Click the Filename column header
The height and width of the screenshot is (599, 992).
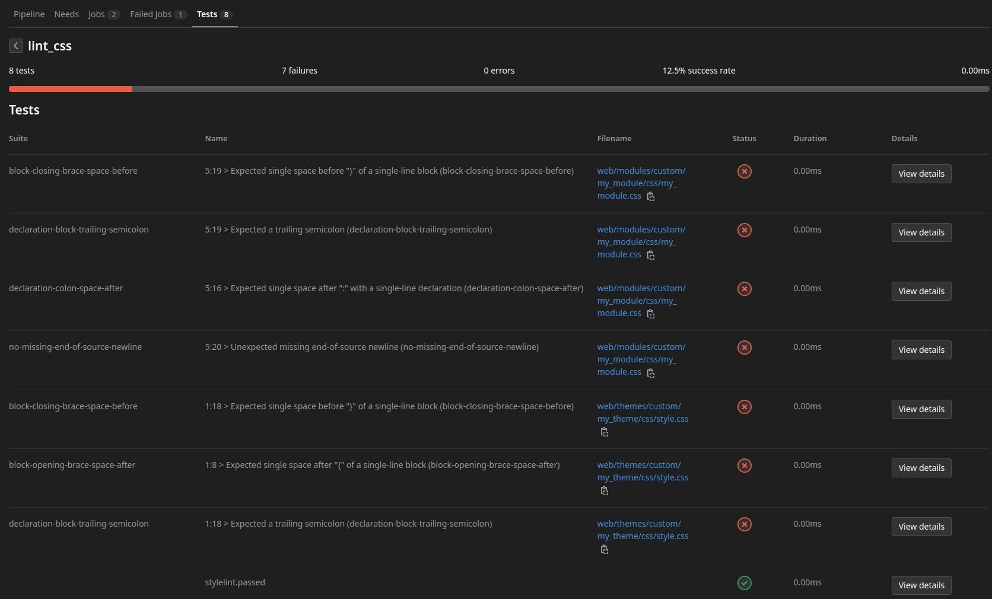click(x=614, y=138)
